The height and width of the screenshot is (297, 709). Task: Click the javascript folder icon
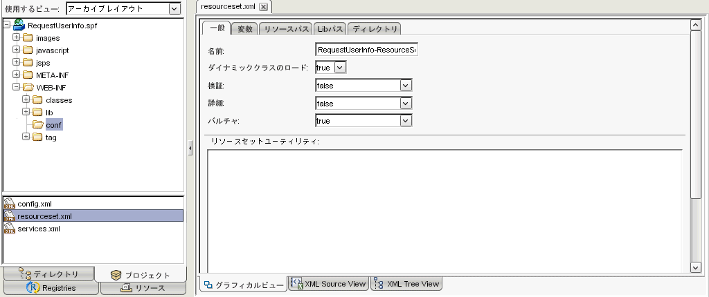click(x=28, y=50)
